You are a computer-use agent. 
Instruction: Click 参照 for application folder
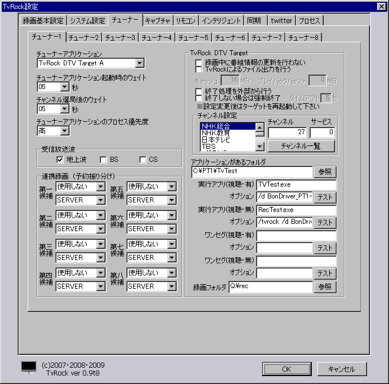coord(325,171)
